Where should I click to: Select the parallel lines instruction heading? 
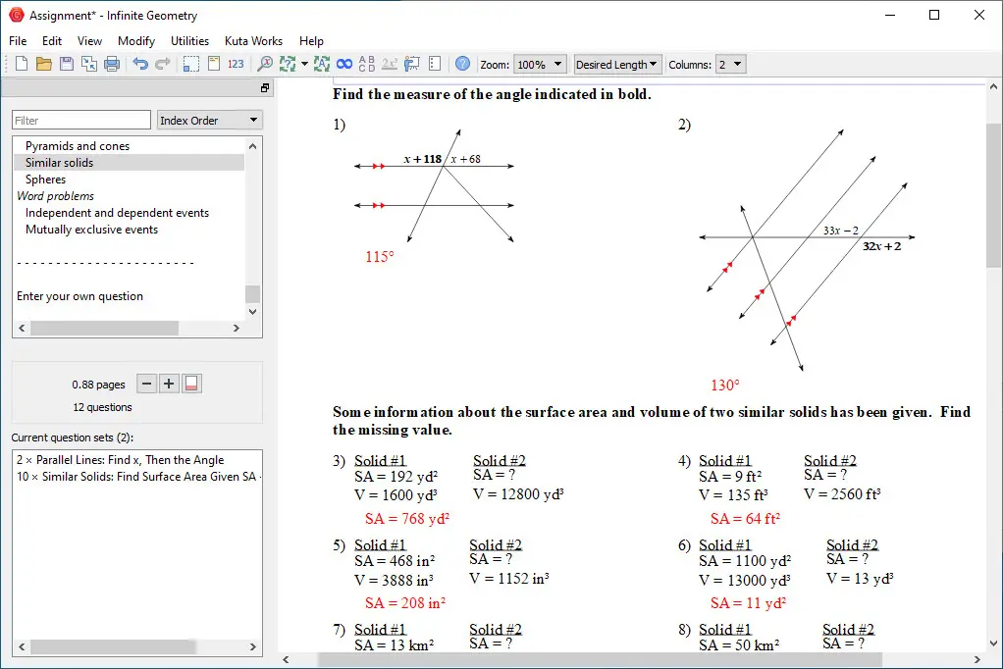(492, 94)
